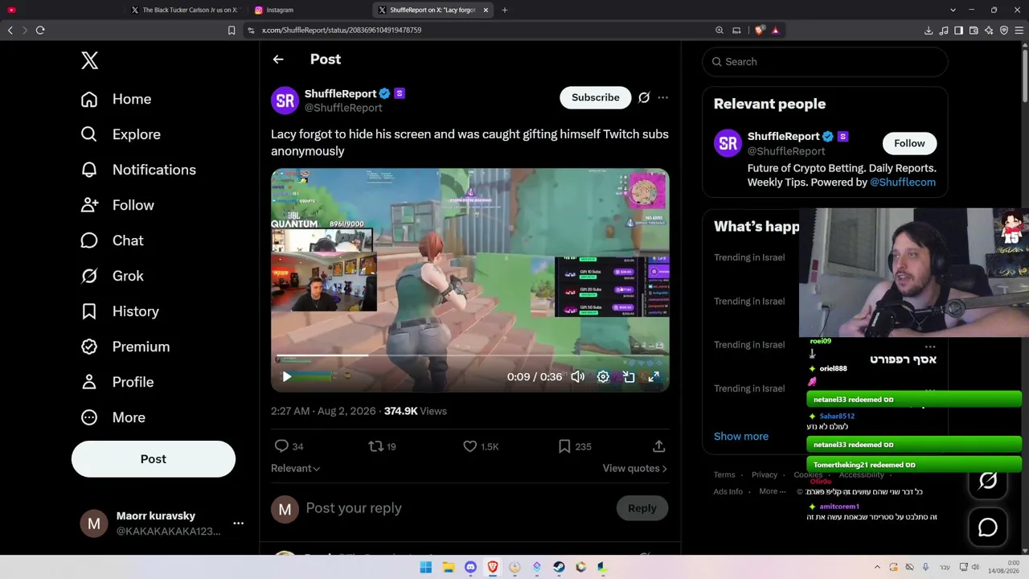This screenshot has width=1029, height=579.
Task: Click the Subscribe button on the post
Action: pos(596,97)
